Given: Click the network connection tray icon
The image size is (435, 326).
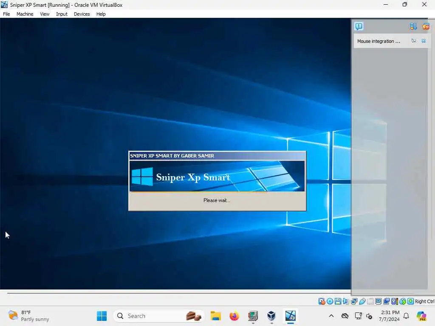Looking at the screenshot, I should click(x=358, y=316).
